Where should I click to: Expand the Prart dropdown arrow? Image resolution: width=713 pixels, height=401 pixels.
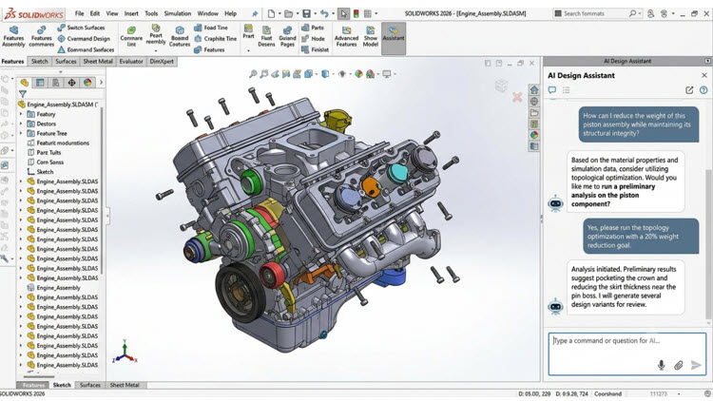pos(248,50)
